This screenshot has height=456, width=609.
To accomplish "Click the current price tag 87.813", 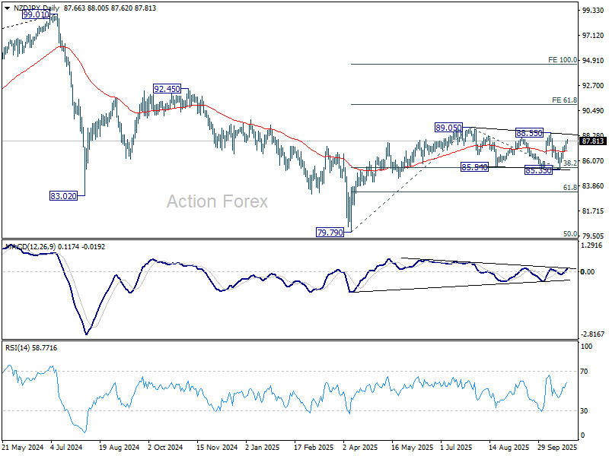I will pos(593,141).
